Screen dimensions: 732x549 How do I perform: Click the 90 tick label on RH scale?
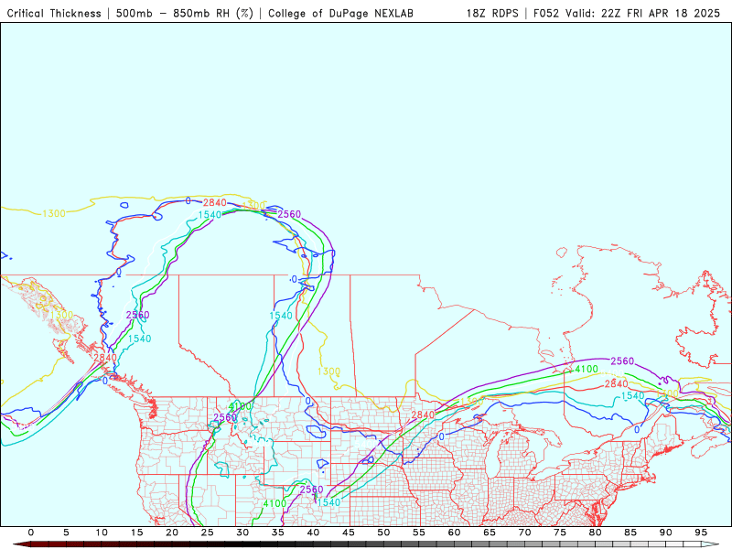(x=666, y=533)
